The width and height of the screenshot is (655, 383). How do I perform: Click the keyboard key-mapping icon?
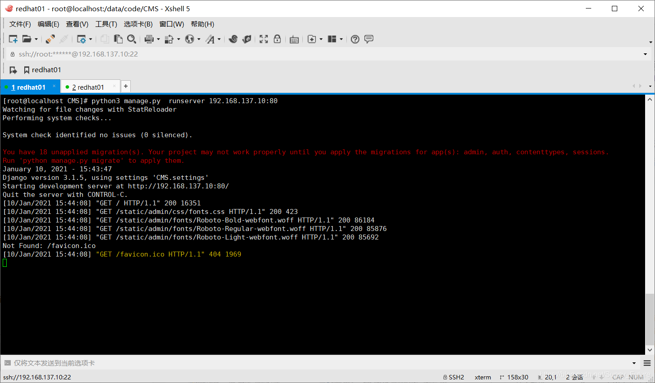coord(294,39)
